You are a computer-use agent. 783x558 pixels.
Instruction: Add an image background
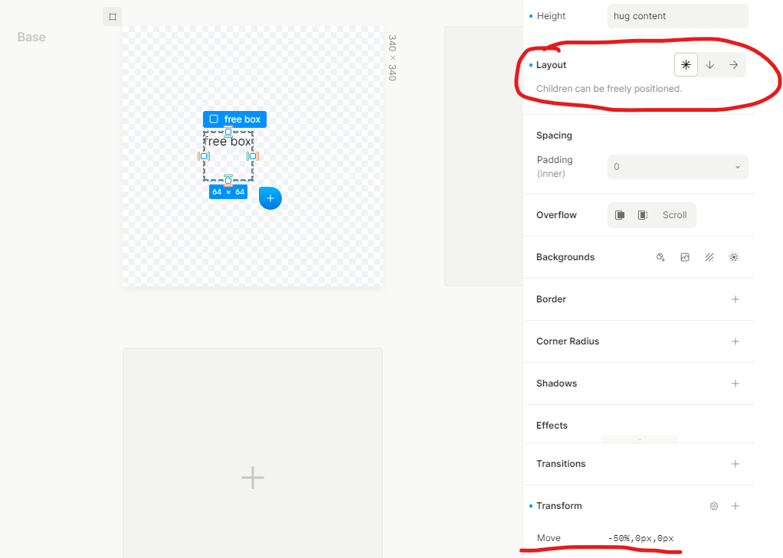(685, 257)
